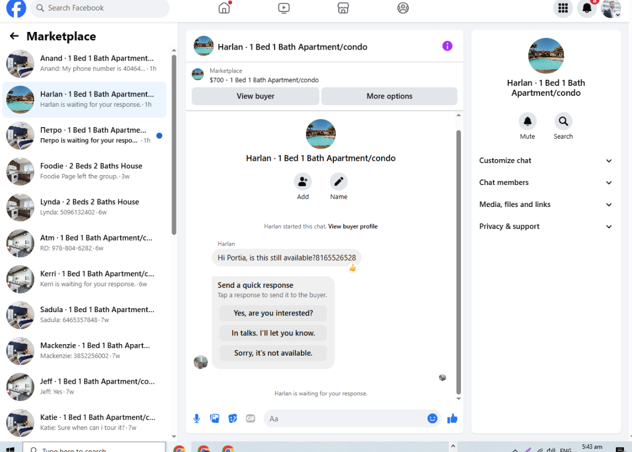This screenshot has height=452, width=632.
Task: Open the Facebook menu grid icon
Action: tap(563, 8)
